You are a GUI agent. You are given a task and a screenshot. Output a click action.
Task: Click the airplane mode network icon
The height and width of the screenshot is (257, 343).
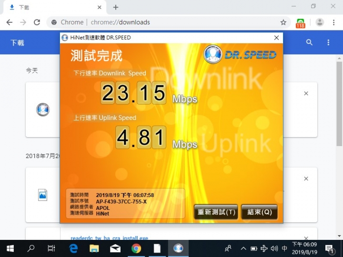[x=264, y=248]
